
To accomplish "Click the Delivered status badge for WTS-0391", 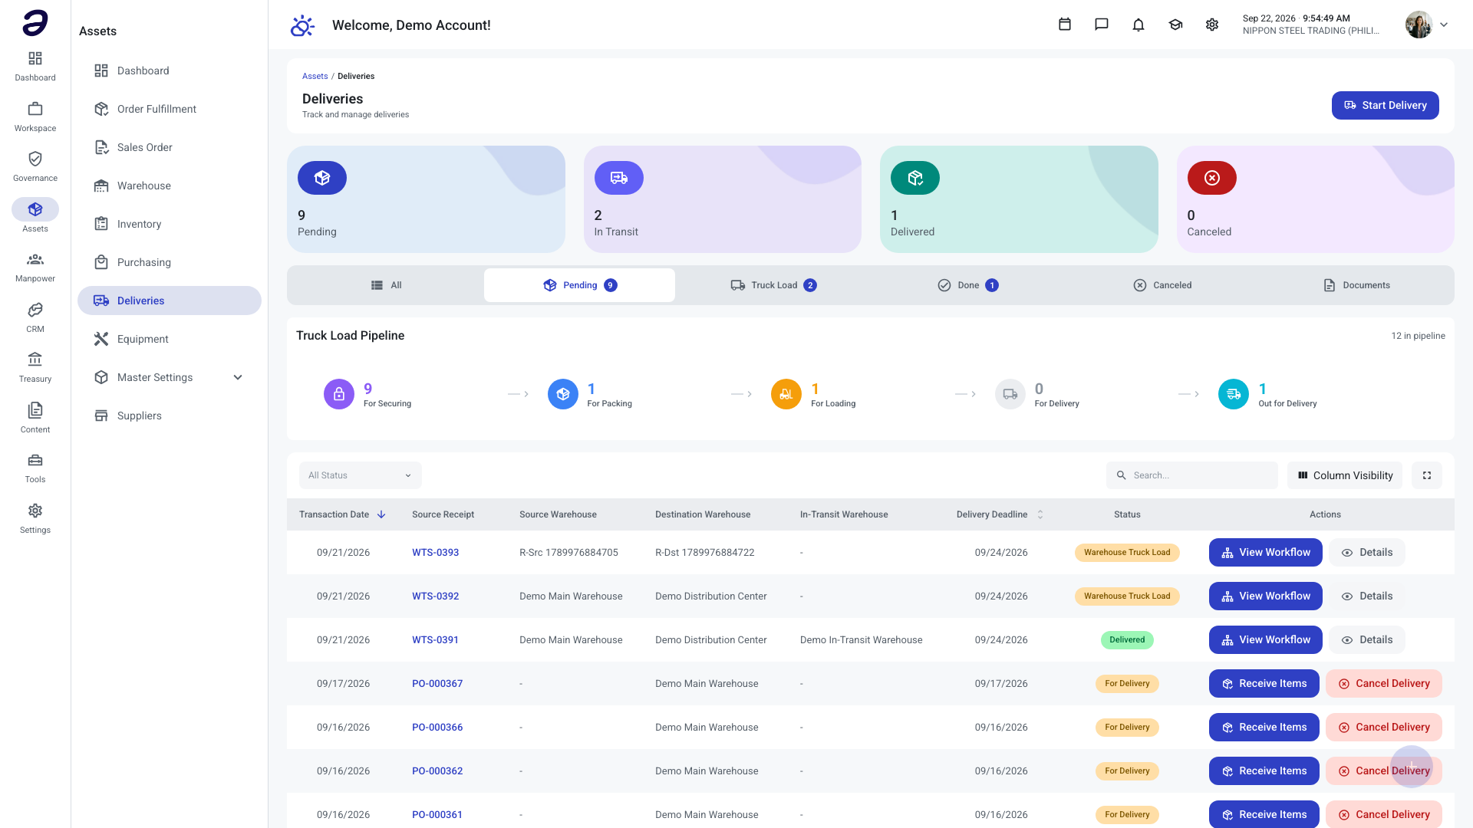I will pos(1127,639).
